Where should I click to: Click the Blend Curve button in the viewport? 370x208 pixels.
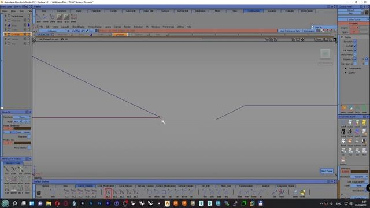(x=327, y=171)
